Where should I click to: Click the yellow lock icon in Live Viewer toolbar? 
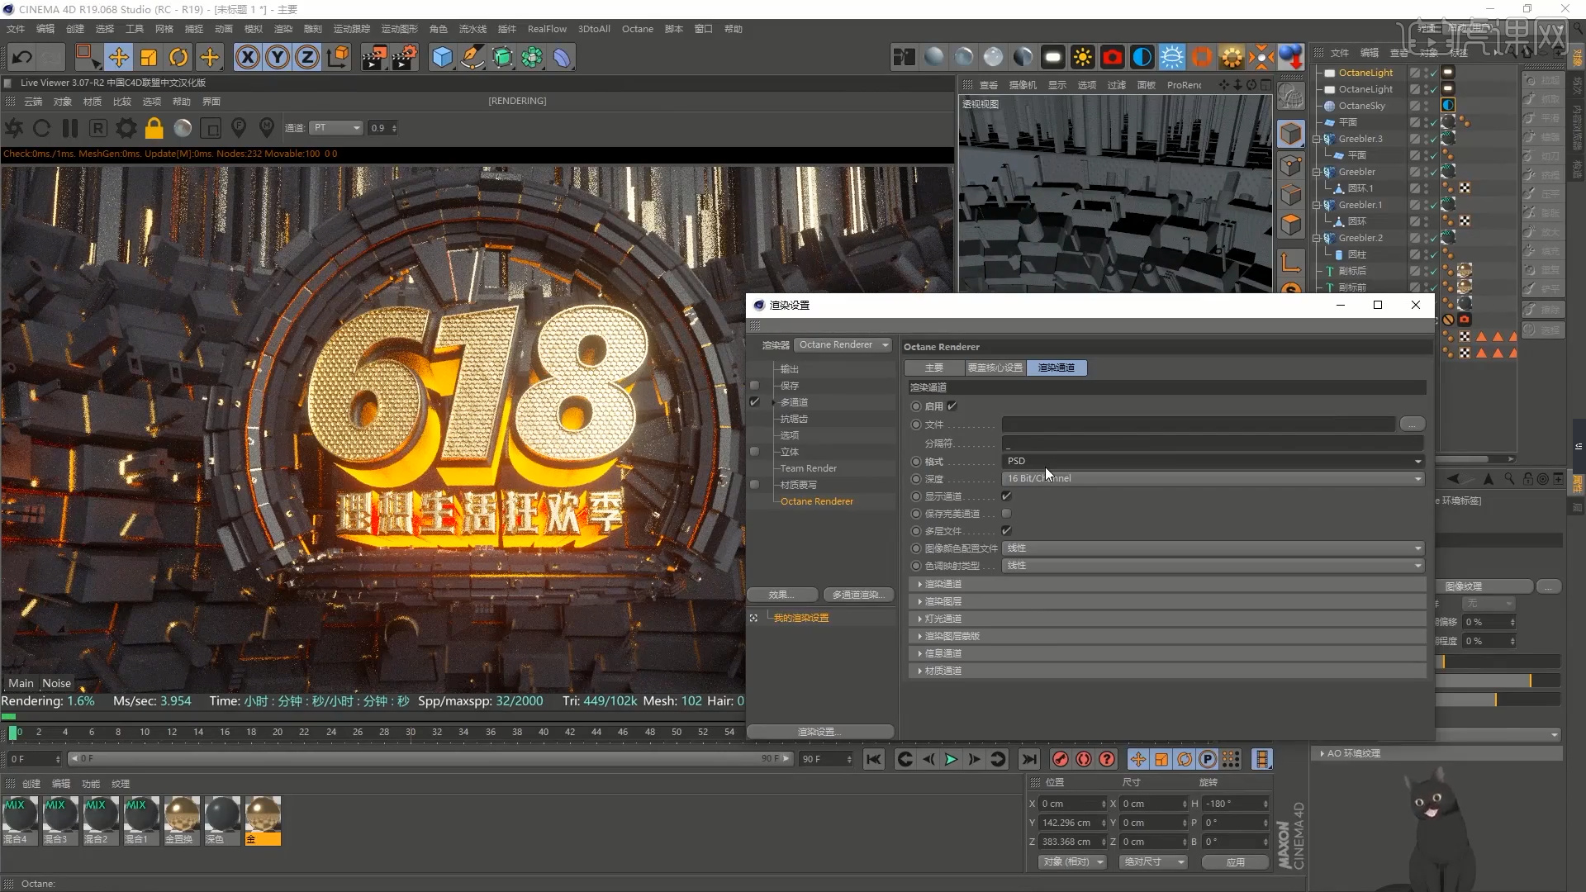(x=154, y=128)
